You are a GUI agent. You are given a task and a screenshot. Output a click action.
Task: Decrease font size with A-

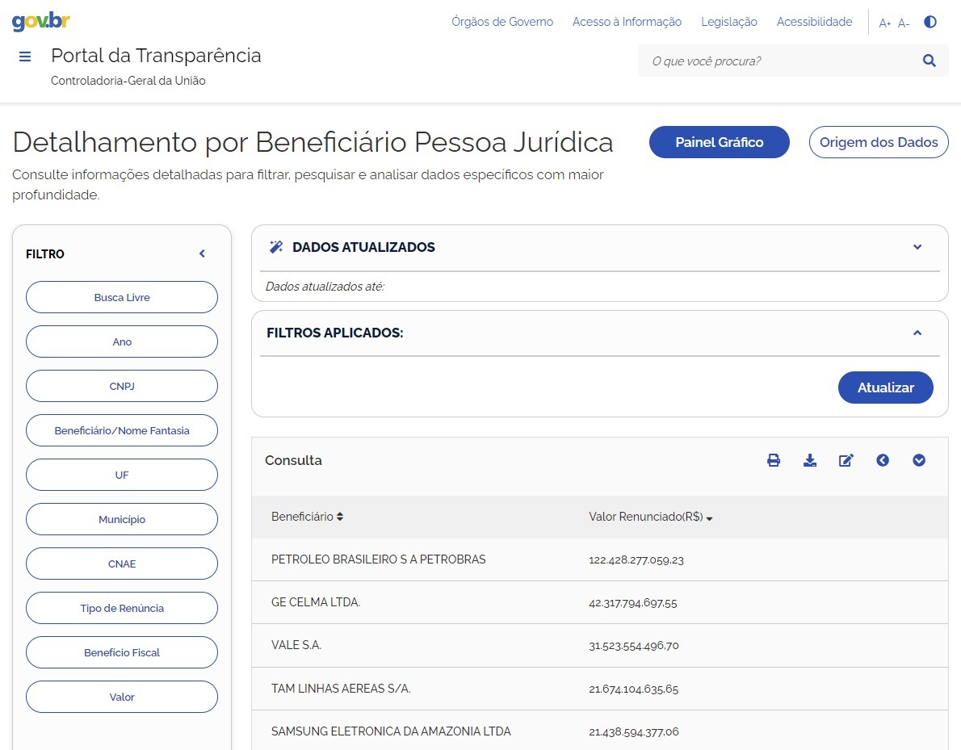(904, 23)
